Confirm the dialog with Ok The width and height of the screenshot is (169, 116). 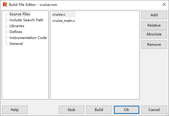coord(126,110)
